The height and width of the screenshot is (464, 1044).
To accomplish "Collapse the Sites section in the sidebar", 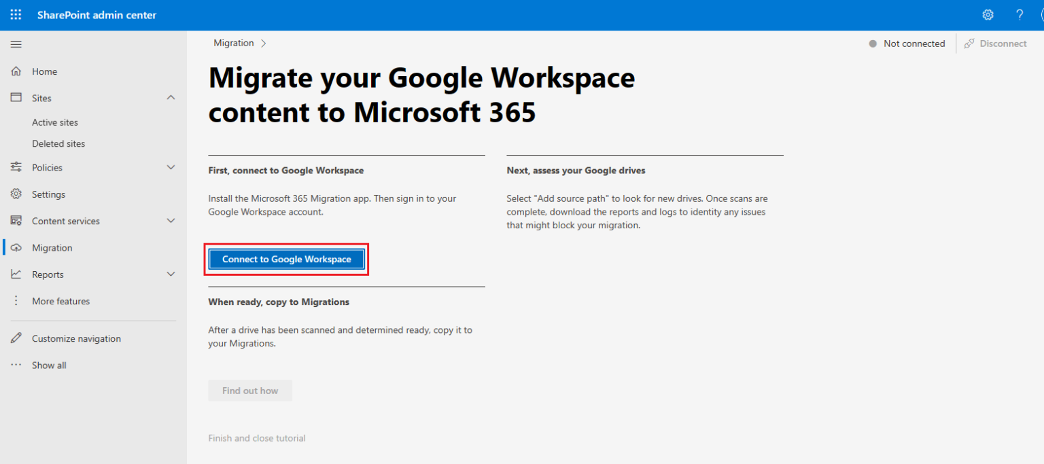I will pyautogui.click(x=171, y=97).
